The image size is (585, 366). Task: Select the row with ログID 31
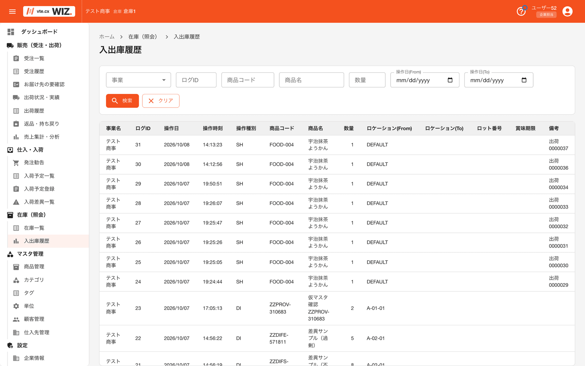[337, 145]
